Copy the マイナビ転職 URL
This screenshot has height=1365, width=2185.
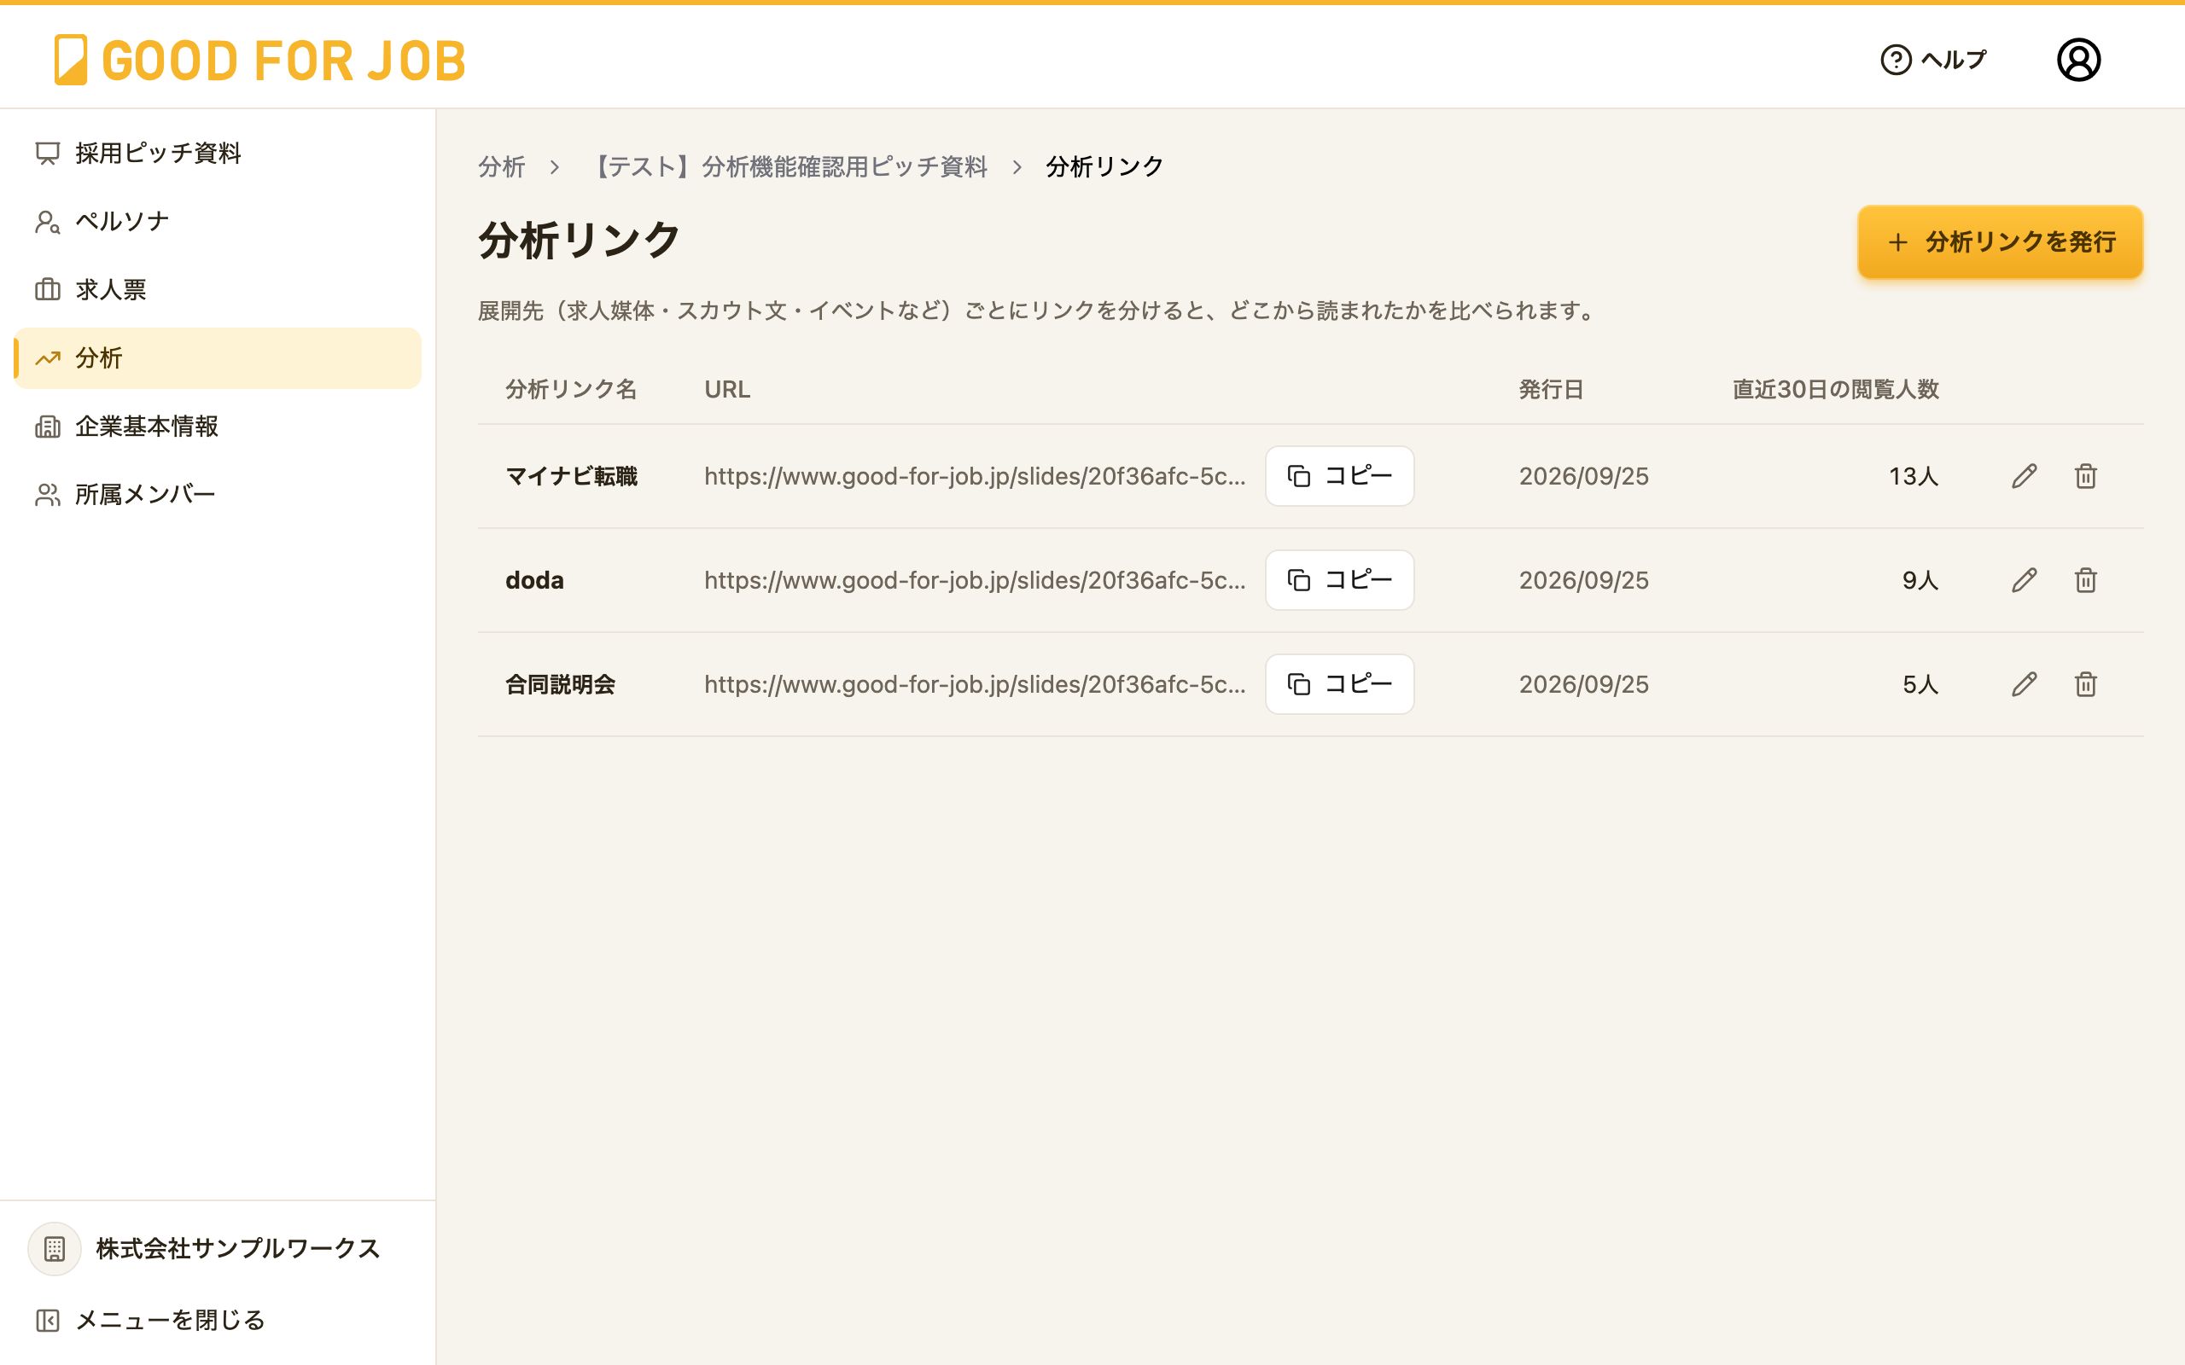1339,476
